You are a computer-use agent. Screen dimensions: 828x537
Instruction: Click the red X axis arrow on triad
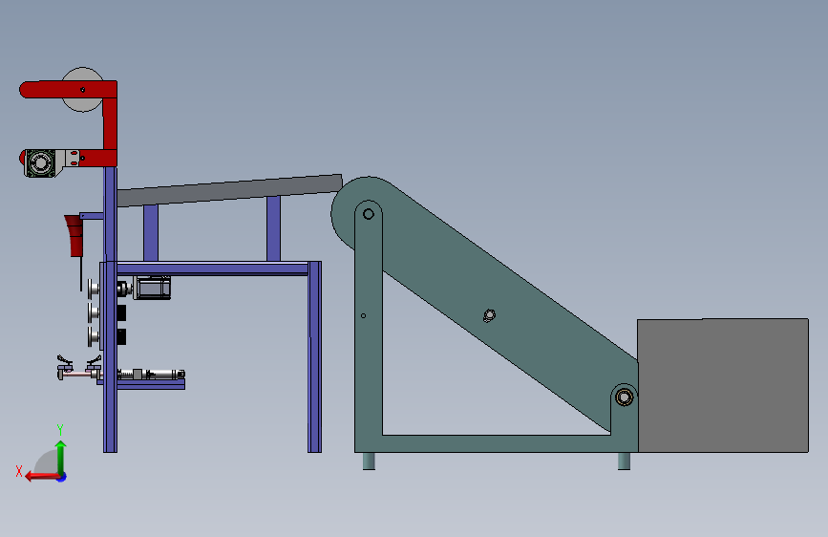42,477
